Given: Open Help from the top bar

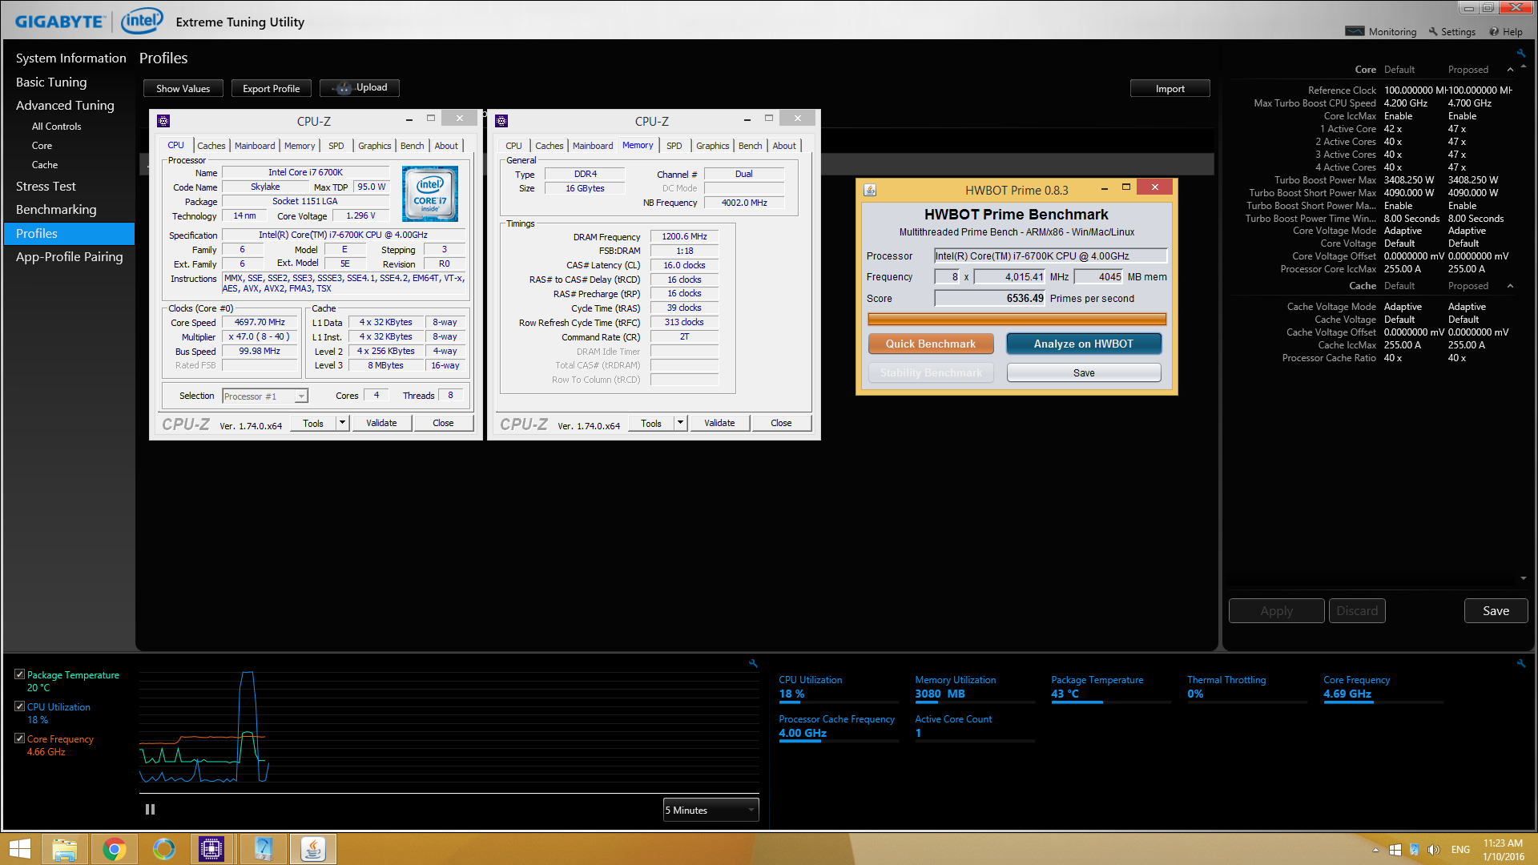Looking at the screenshot, I should tap(1506, 31).
